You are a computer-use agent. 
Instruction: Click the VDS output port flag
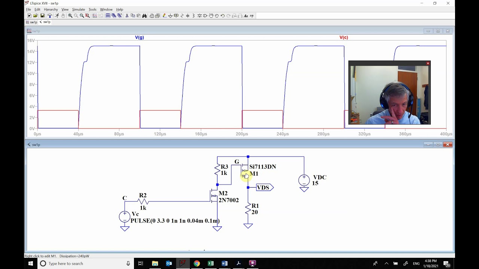265,188
